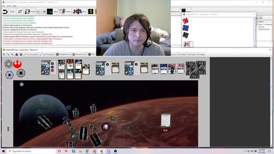
Task: Click the yellow number 1 toolbar button
Action: pyautogui.click(x=91, y=12)
